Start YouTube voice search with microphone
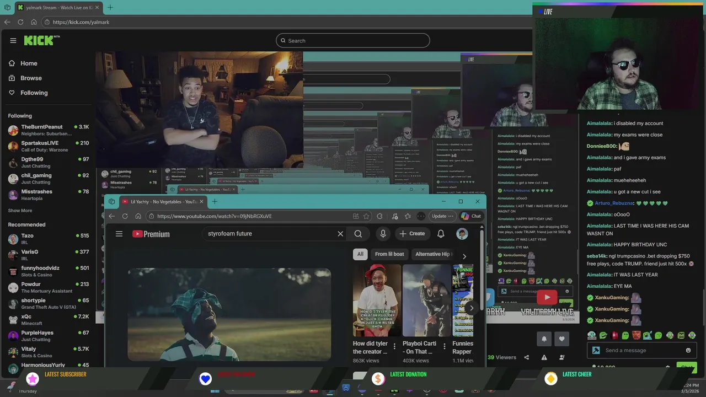 point(383,234)
